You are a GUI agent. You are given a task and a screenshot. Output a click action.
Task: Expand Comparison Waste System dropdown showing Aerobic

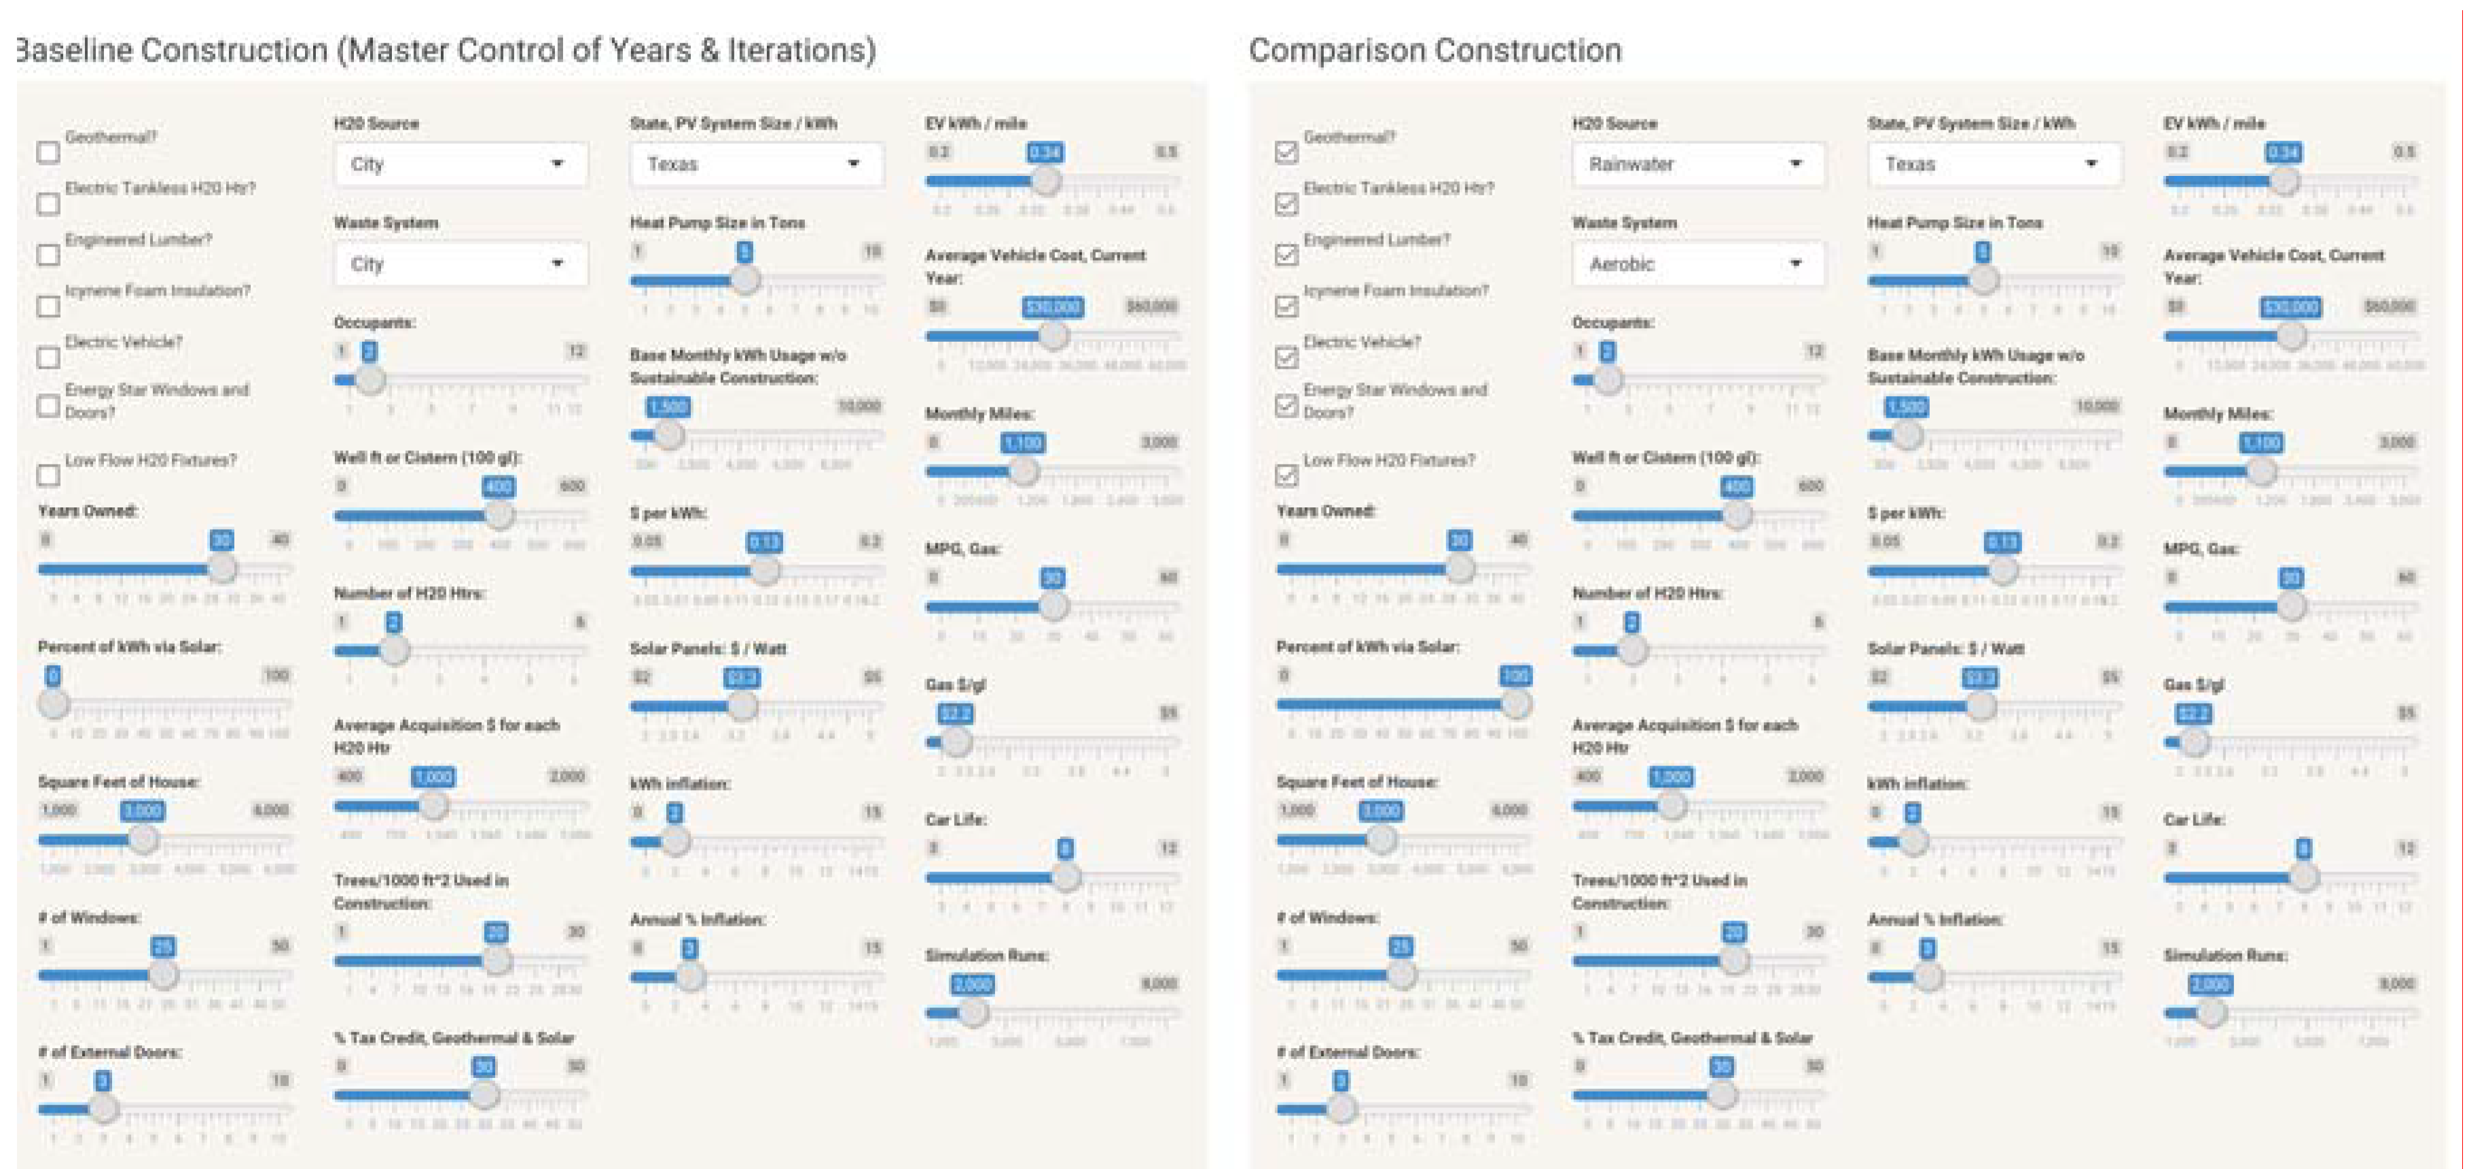click(x=1698, y=264)
